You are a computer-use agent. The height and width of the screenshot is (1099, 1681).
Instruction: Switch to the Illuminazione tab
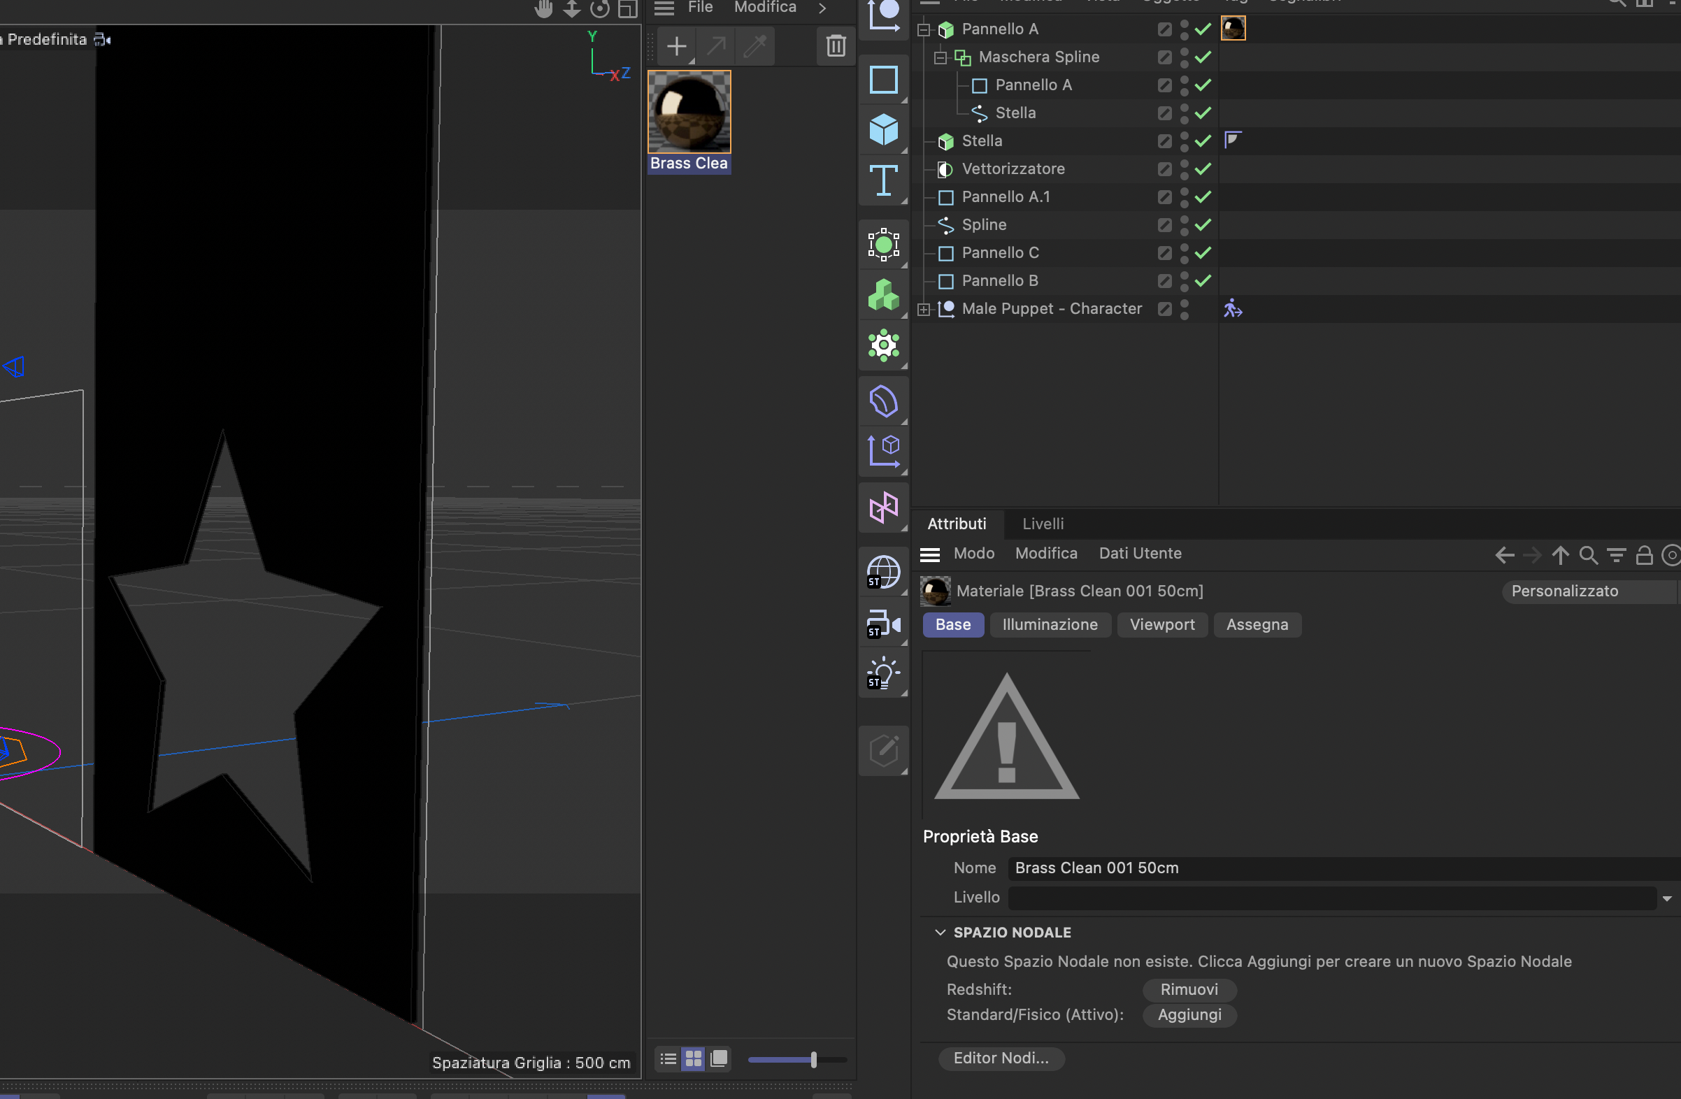point(1050,624)
